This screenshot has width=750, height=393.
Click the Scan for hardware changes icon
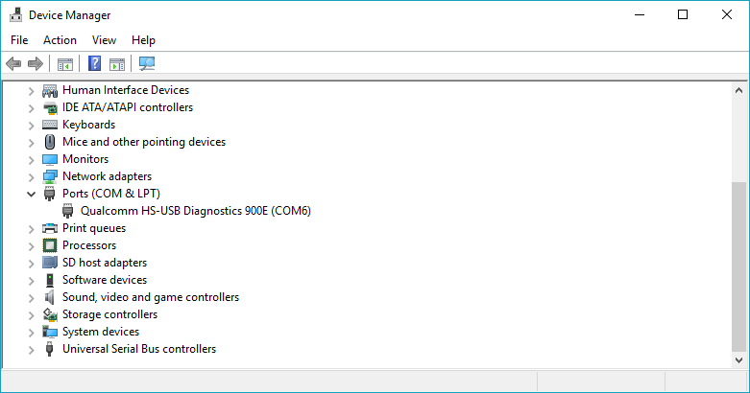pos(147,63)
